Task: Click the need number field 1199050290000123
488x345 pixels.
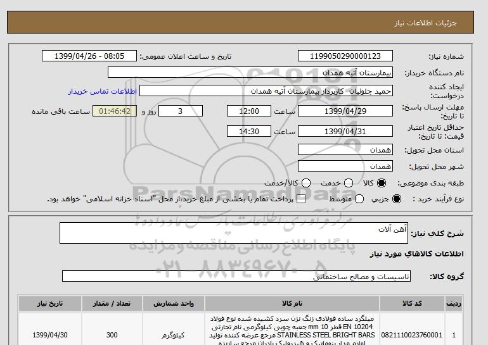Action: click(x=345, y=56)
